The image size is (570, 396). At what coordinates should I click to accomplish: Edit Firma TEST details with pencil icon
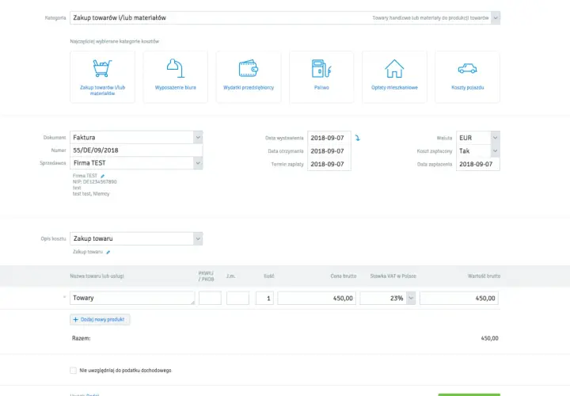click(102, 176)
